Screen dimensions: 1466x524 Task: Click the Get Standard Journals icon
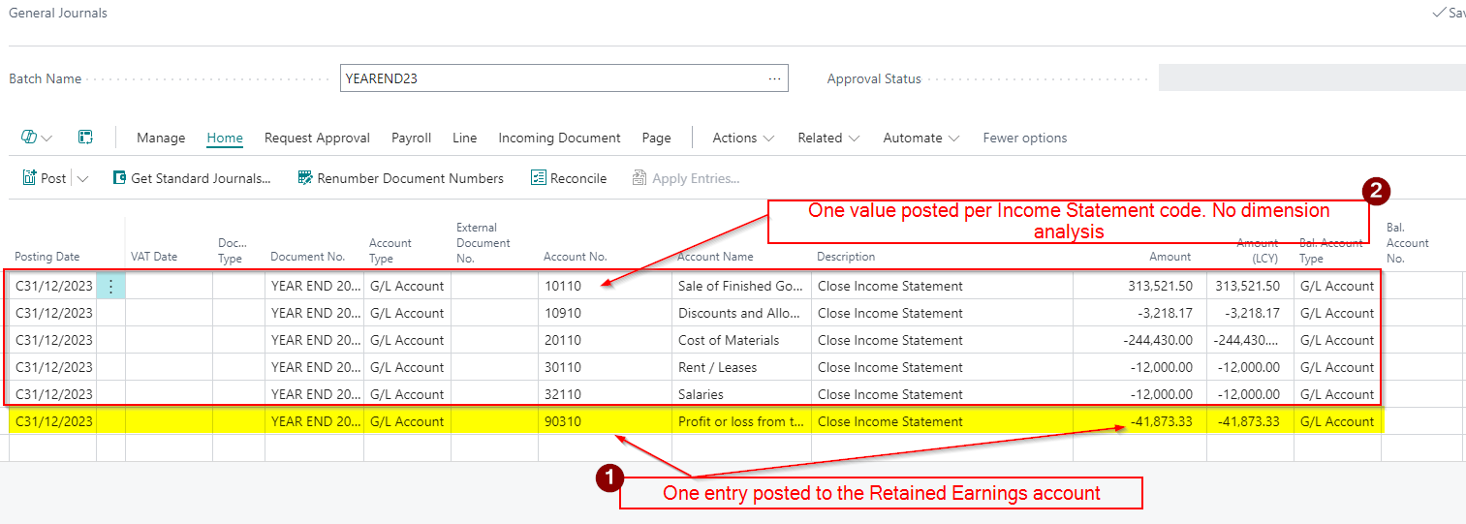tap(120, 178)
